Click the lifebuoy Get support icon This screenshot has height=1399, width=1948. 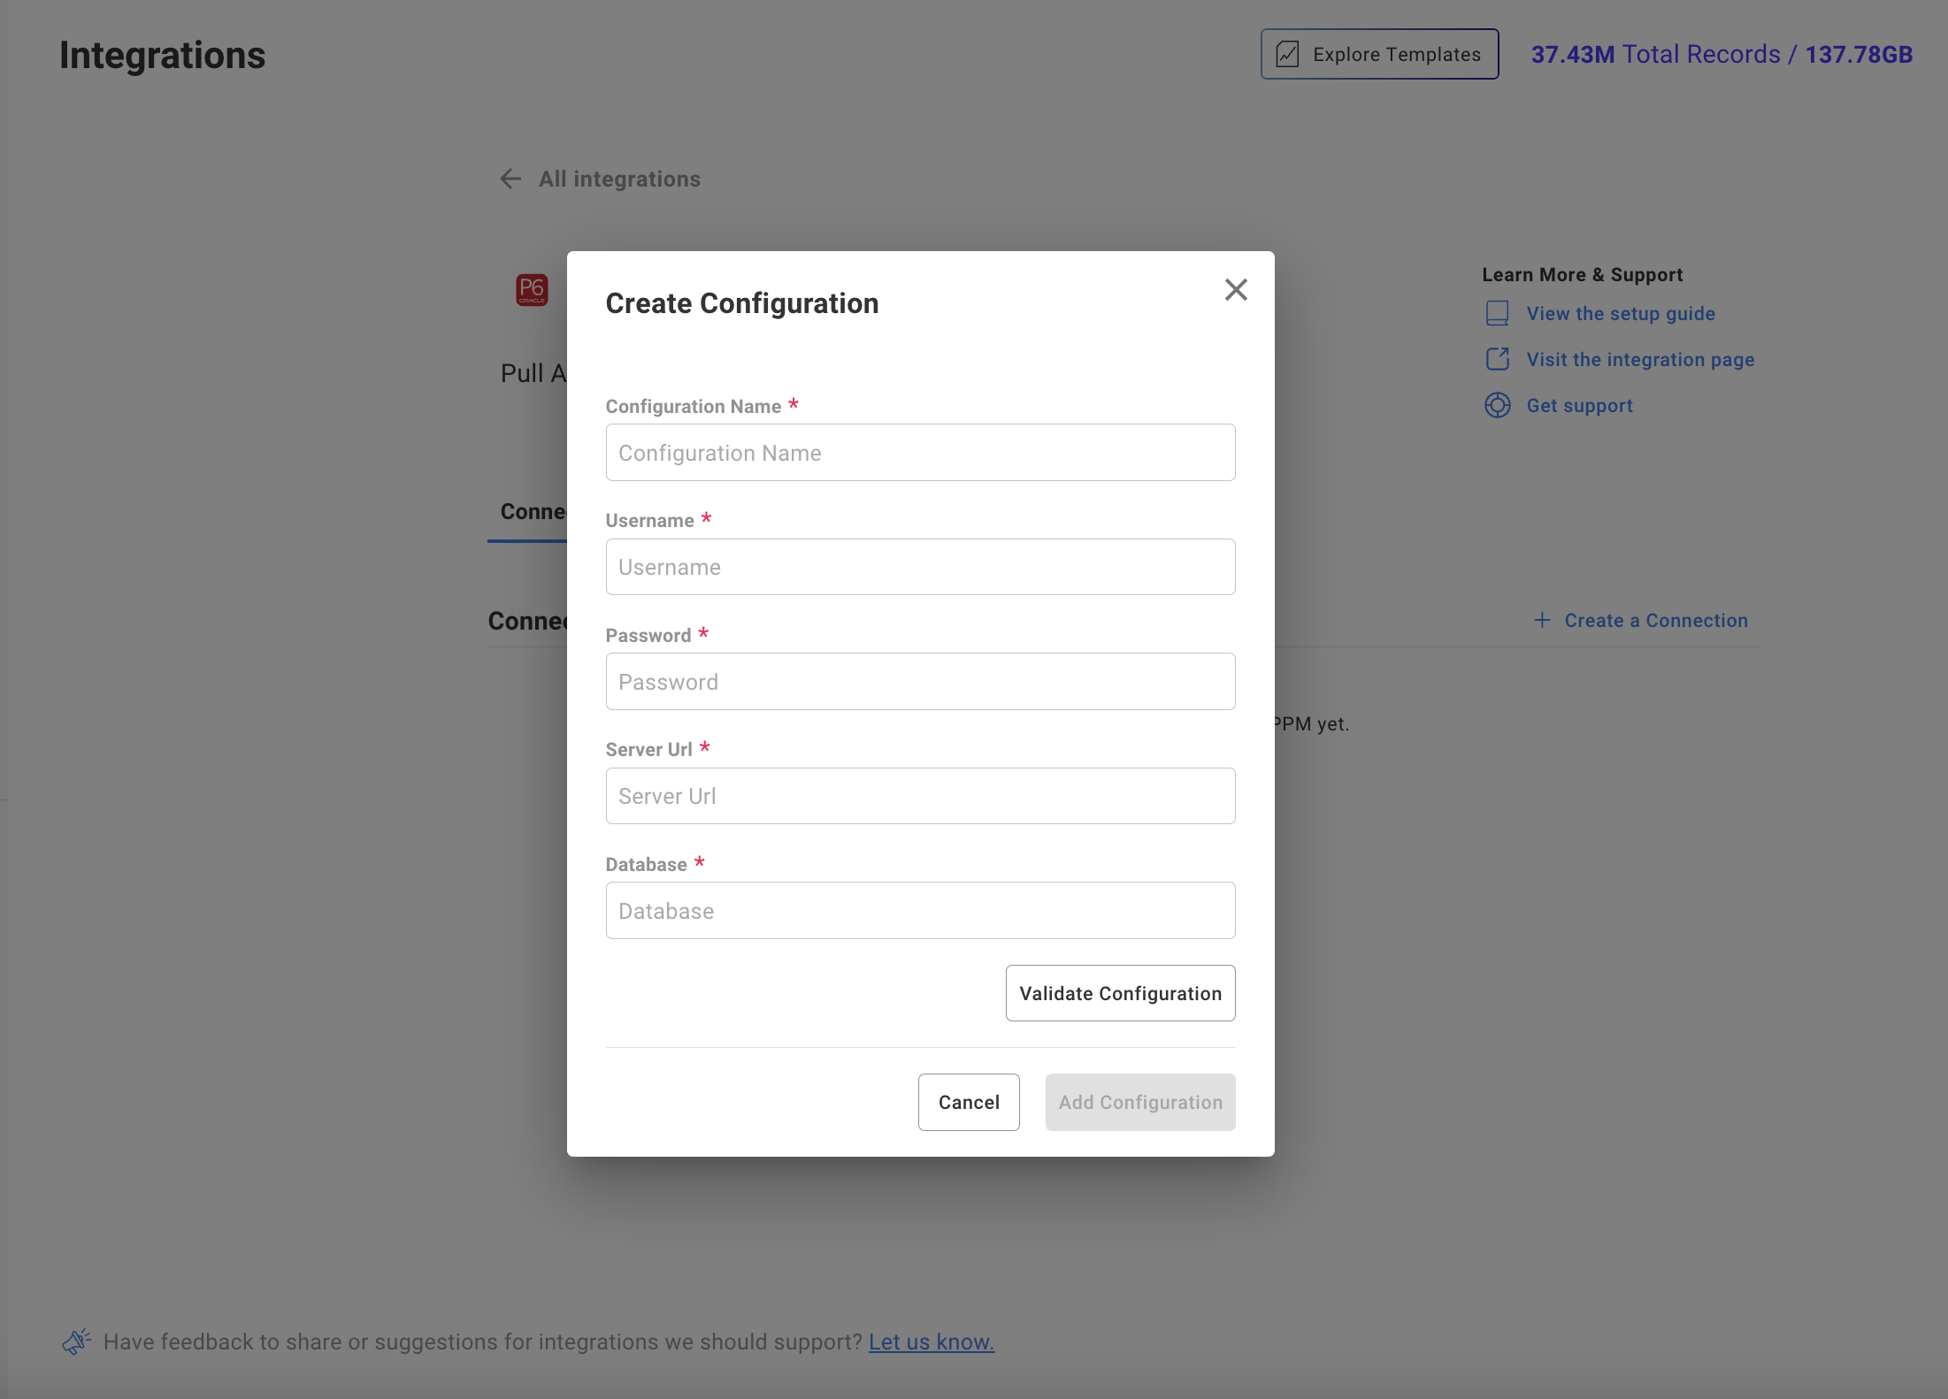point(1497,406)
